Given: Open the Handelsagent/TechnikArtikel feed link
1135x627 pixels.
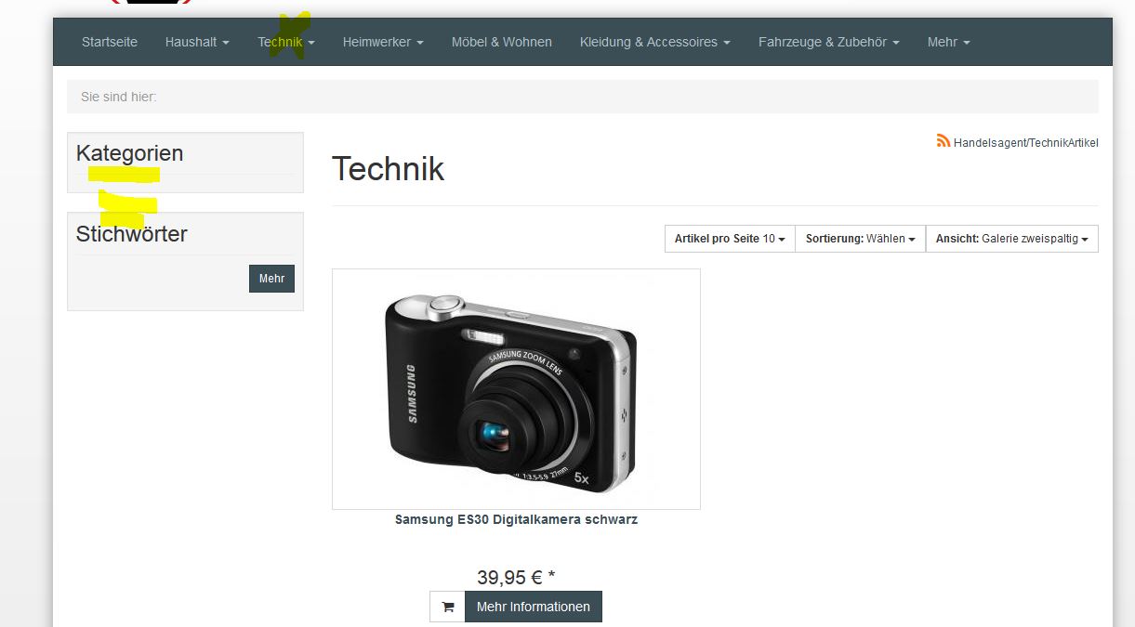Looking at the screenshot, I should 1025,143.
